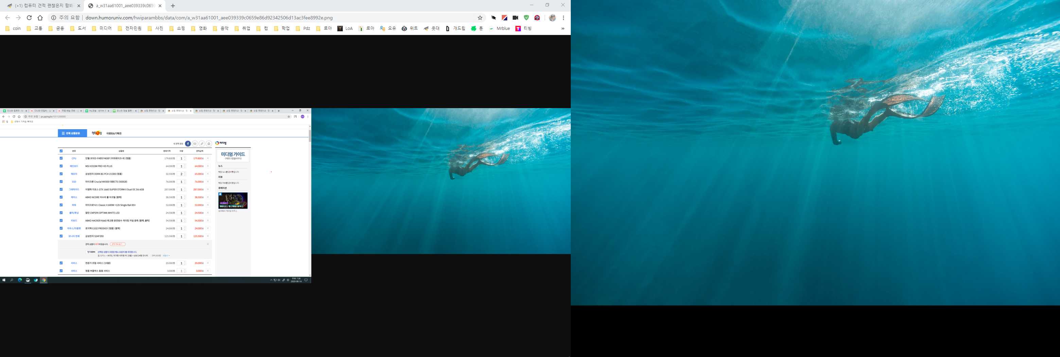Click the link copy icon in pictured page
The width and height of the screenshot is (1060, 357).
(x=202, y=144)
